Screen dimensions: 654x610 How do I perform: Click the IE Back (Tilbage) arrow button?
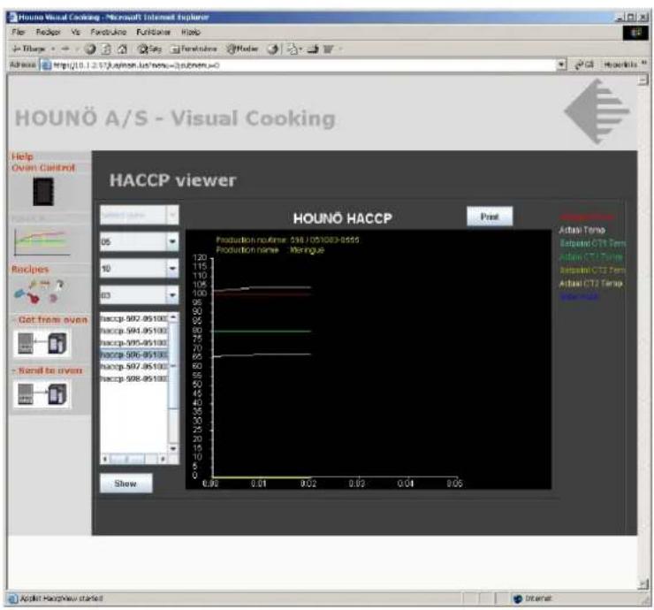point(28,49)
